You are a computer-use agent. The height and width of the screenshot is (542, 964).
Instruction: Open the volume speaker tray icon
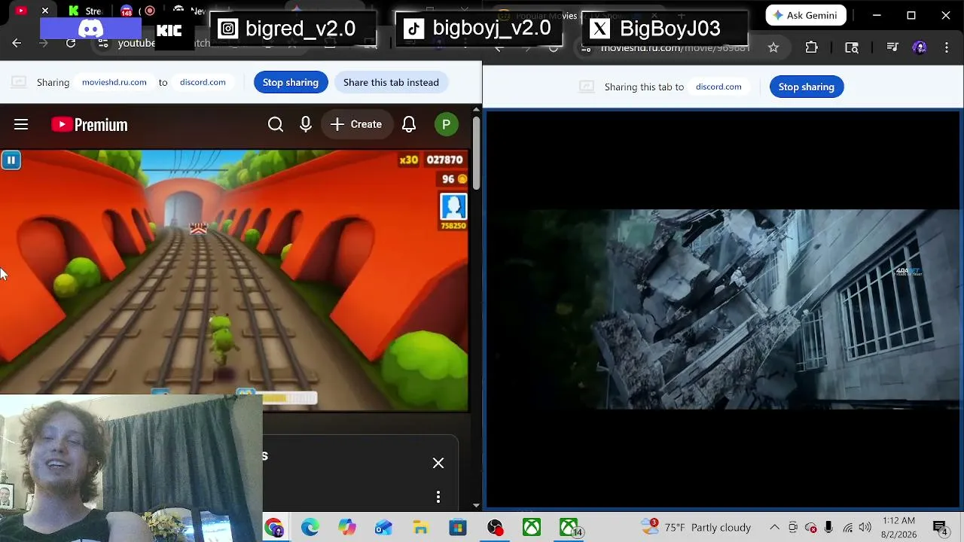865,527
